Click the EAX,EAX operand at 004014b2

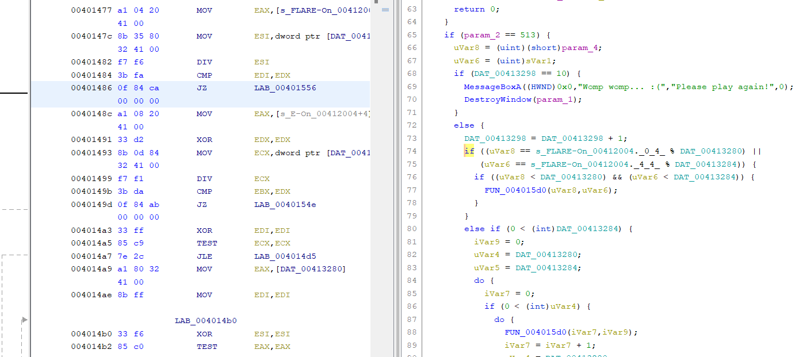pos(272,347)
